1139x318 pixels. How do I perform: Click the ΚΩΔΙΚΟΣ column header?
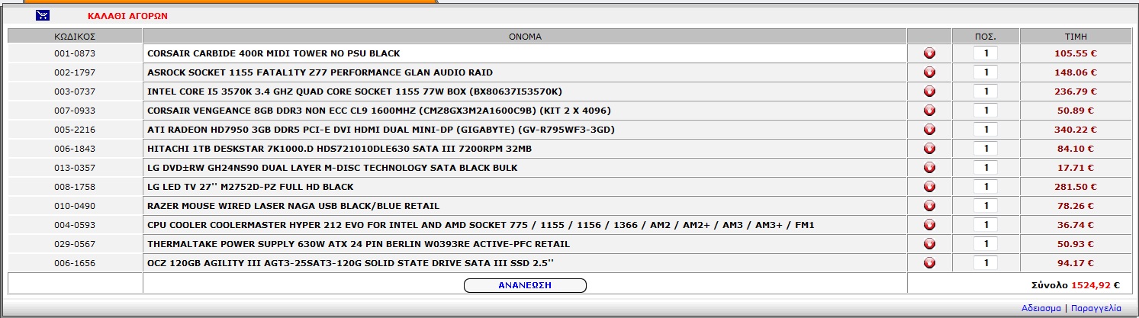pos(75,36)
